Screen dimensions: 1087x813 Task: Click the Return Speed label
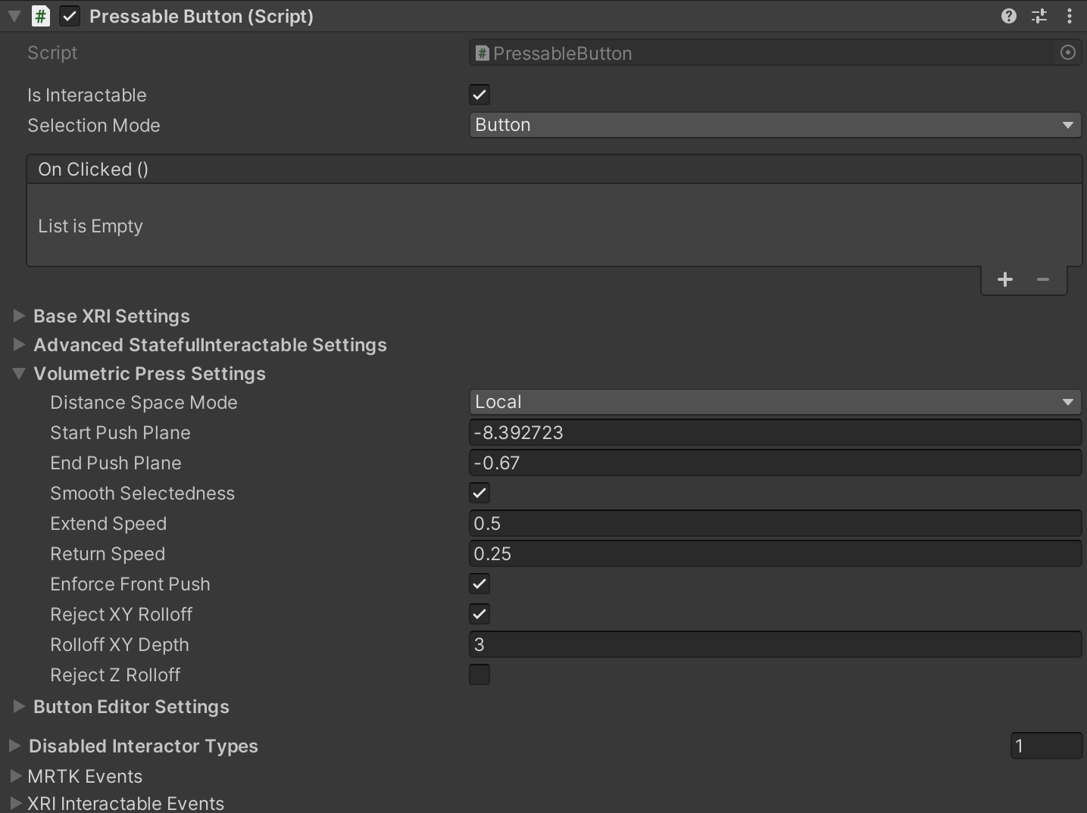click(108, 553)
